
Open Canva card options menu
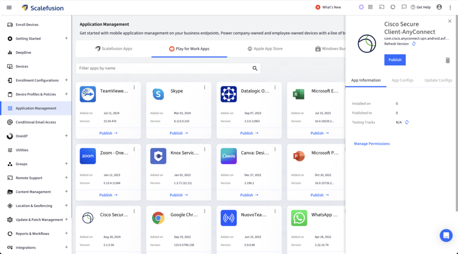click(x=275, y=149)
